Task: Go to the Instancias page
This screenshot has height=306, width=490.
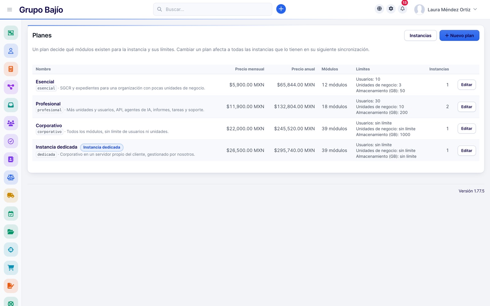Action: point(420,35)
